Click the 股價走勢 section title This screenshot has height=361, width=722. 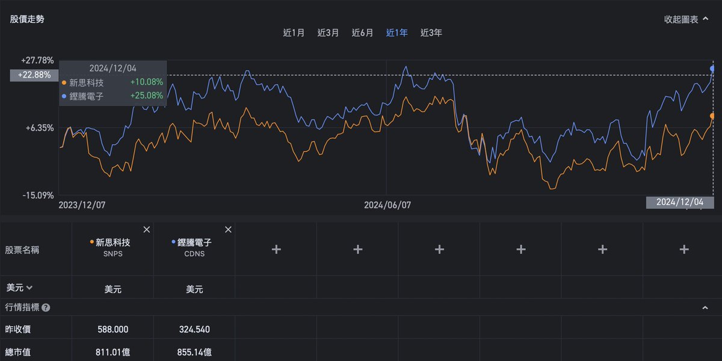click(27, 19)
